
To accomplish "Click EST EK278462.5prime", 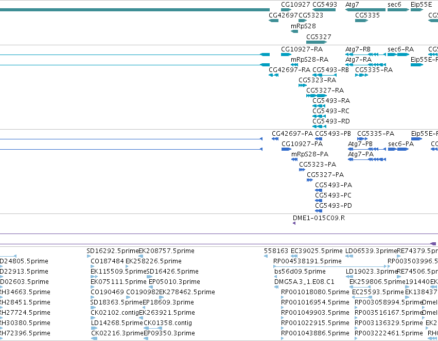I will (187, 293).
